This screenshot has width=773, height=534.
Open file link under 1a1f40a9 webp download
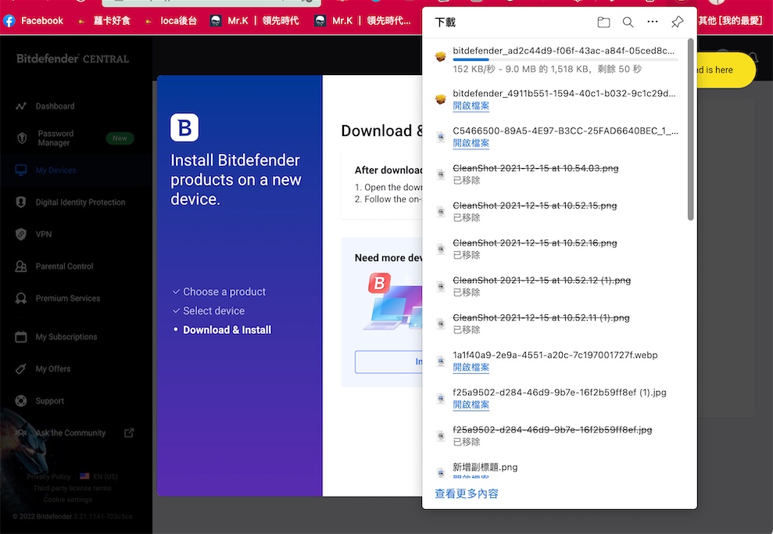point(471,367)
